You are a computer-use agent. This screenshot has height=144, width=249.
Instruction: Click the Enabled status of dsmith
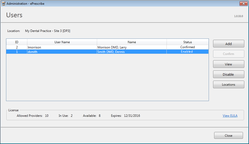(x=187, y=52)
